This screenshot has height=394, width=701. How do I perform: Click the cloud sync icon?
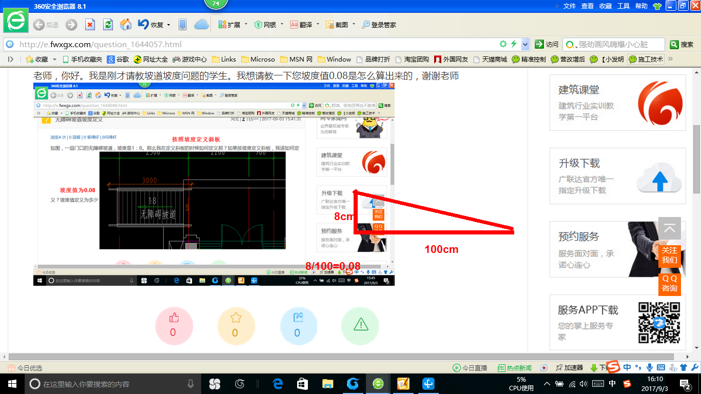pos(201,25)
